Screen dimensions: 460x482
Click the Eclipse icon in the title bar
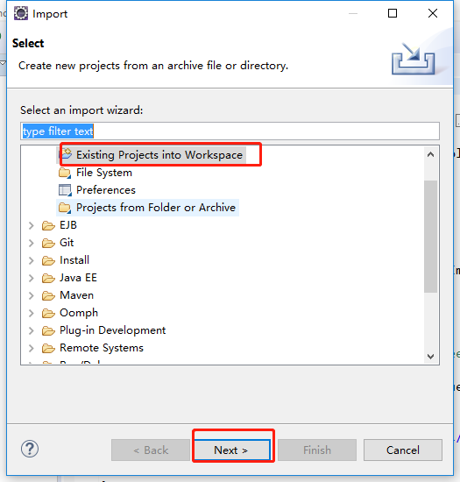coord(21,13)
